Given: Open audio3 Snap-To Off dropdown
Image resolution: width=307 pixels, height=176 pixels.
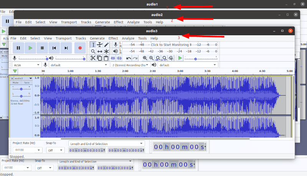Looking at the screenshot, I should [55, 150].
